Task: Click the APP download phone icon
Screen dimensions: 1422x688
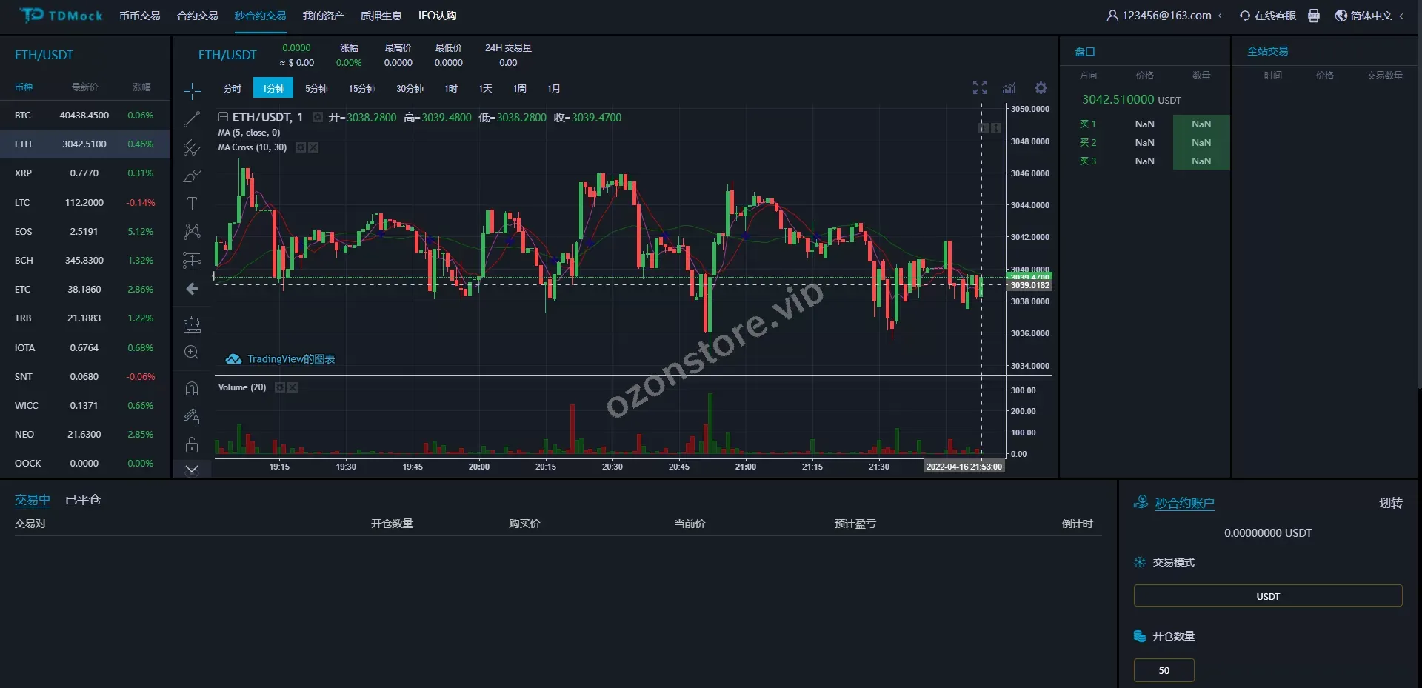Action: pyautogui.click(x=1313, y=16)
